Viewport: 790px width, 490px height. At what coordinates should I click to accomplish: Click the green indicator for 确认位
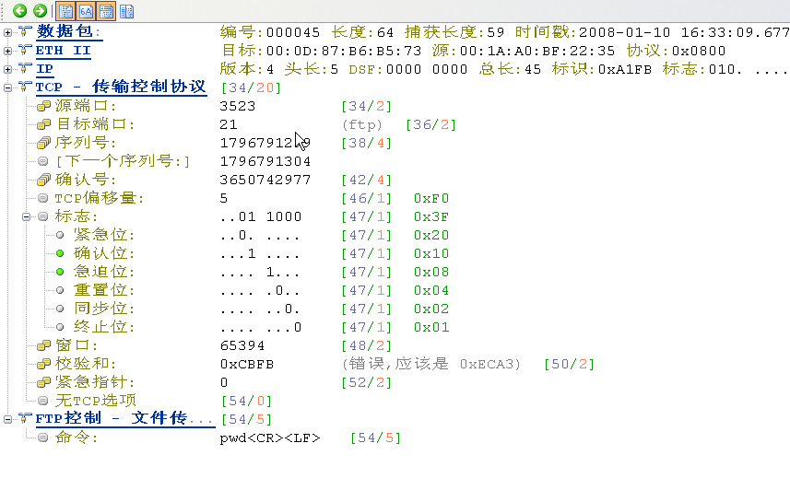[61, 253]
